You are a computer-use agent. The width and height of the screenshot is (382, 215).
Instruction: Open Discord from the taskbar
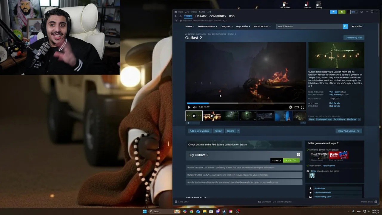(218, 211)
